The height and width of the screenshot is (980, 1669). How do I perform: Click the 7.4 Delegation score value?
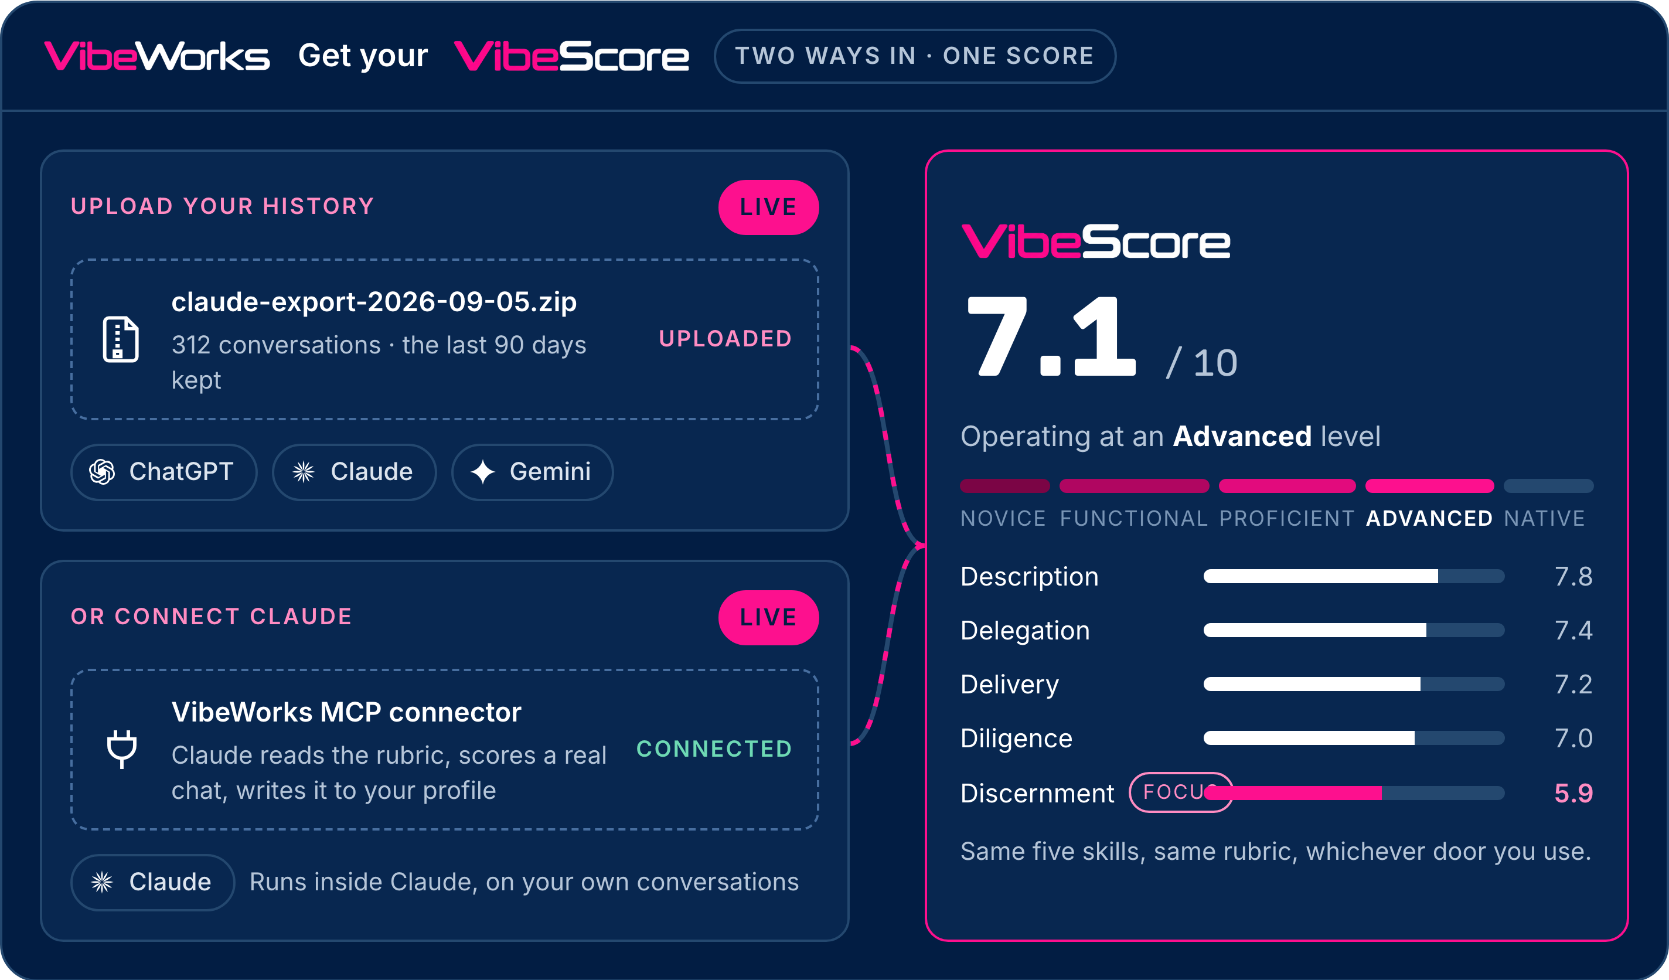tap(1573, 630)
